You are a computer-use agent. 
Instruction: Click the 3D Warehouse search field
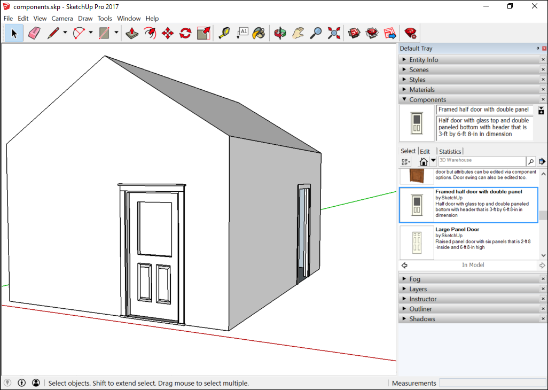[x=481, y=161]
